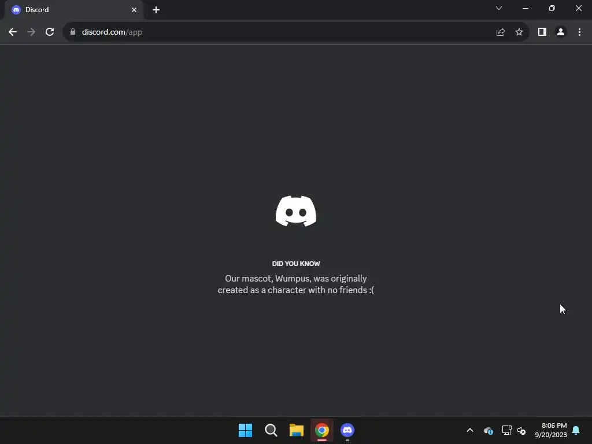592x444 pixels.
Task: Bookmark this tab with the star icon
Action: [519, 32]
